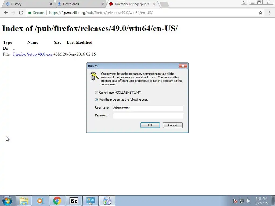Click the Last Modified column header
Image resolution: width=275 pixels, height=206 pixels.
point(79,42)
